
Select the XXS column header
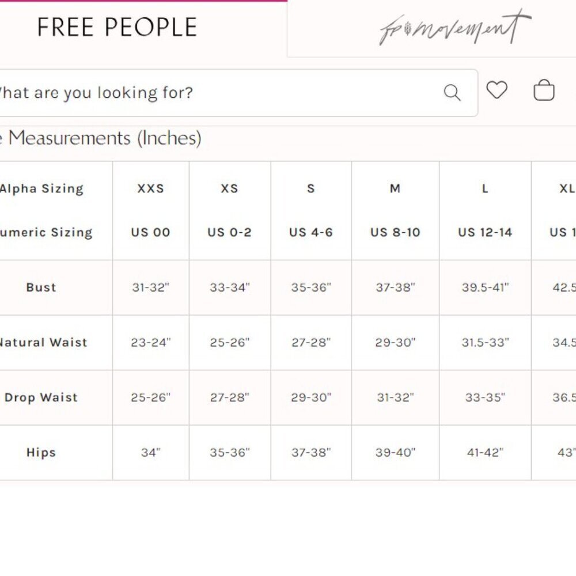tap(150, 188)
